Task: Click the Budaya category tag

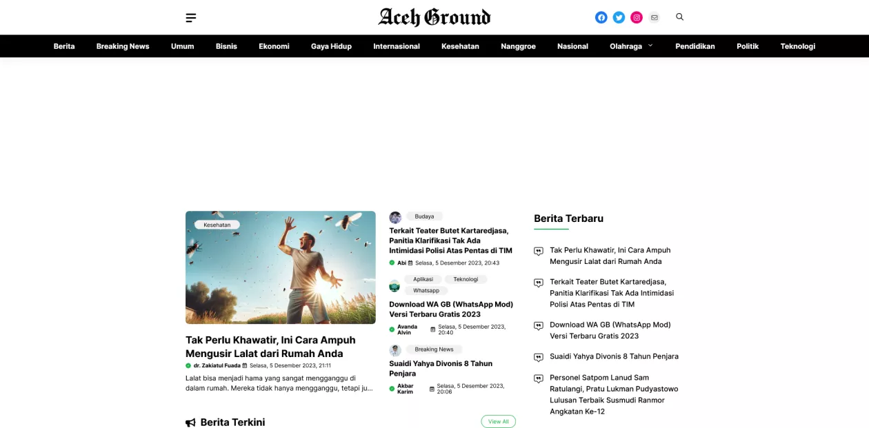Action: 424,216
